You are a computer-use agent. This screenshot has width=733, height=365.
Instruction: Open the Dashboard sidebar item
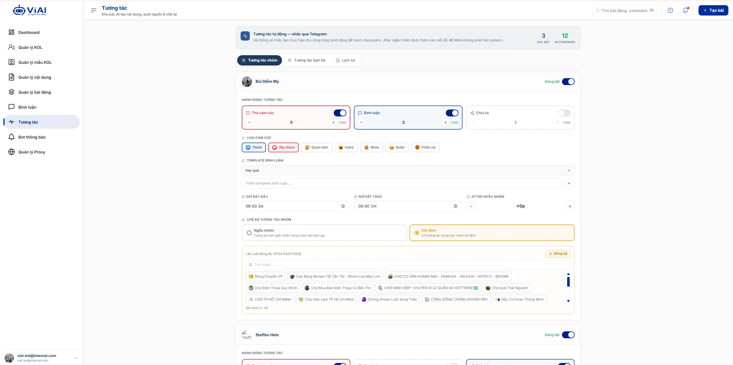click(x=41, y=32)
